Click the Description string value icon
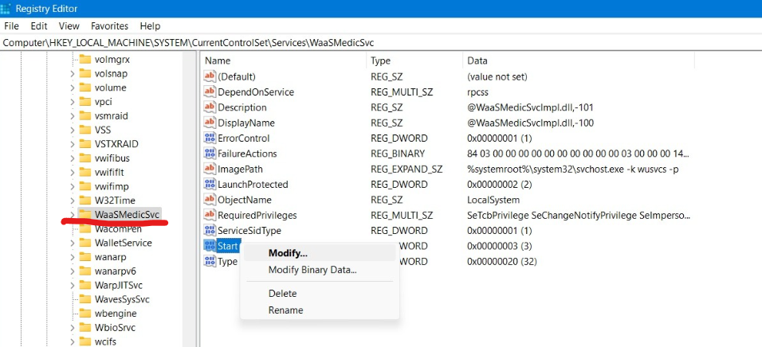 (210, 107)
